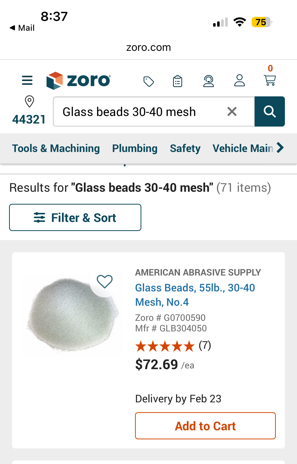This screenshot has width=297, height=464.
Task: Change delivery ZIP code 44321
Action: click(x=29, y=111)
